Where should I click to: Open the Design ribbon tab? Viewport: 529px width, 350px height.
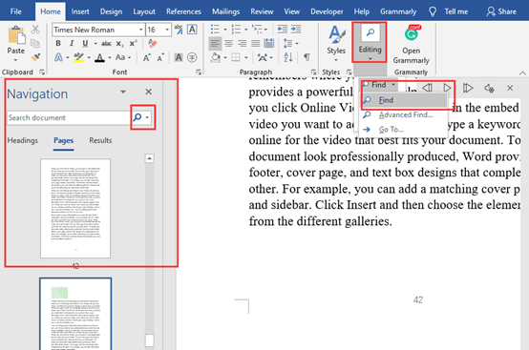tap(111, 11)
